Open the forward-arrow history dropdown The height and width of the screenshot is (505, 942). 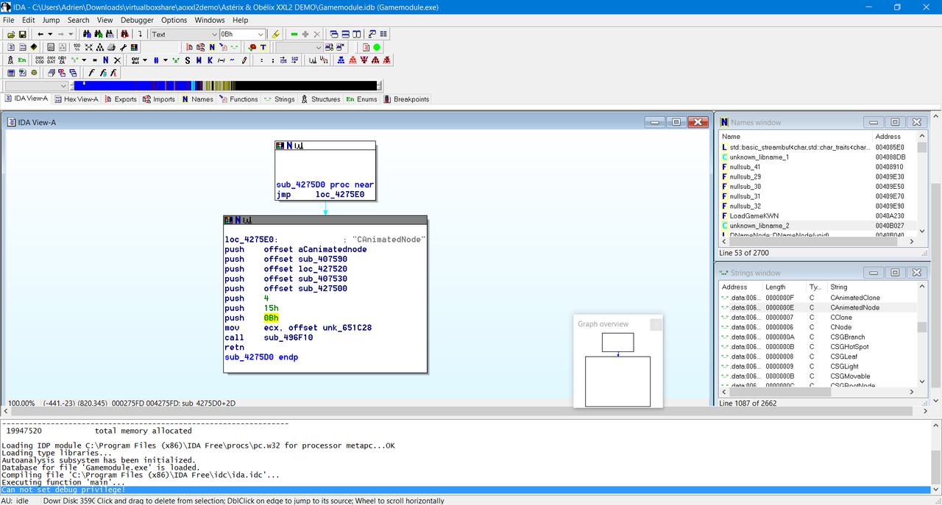(71, 35)
